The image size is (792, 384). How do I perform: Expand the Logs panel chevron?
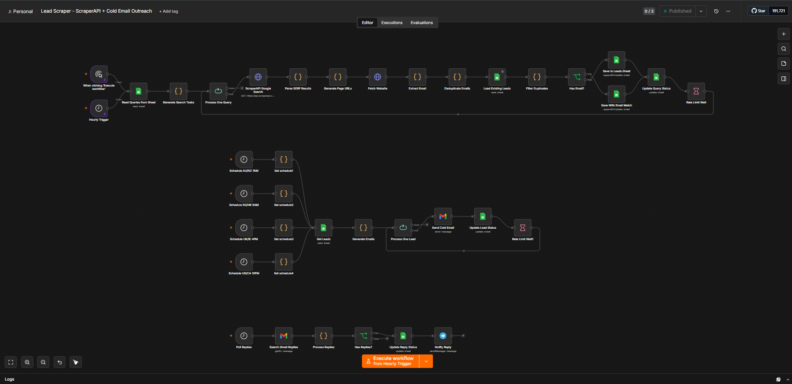788,379
